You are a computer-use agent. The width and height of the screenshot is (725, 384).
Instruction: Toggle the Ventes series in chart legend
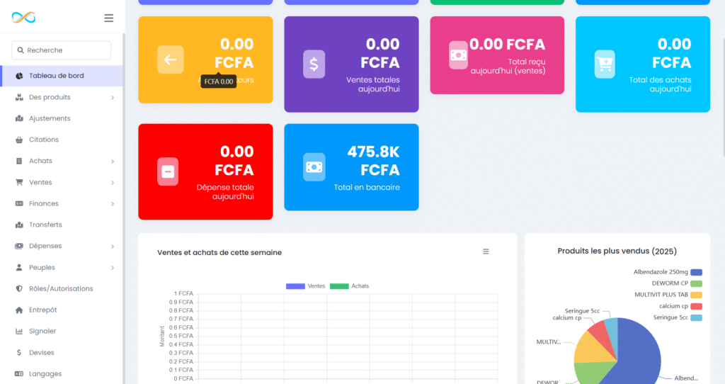pyautogui.click(x=306, y=286)
